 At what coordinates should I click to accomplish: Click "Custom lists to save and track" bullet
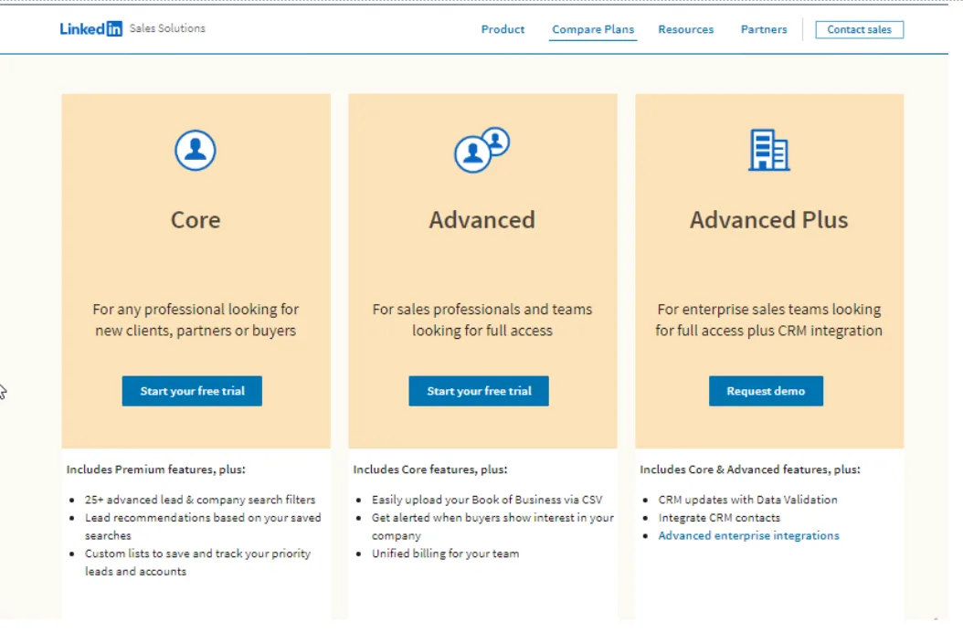[x=197, y=562]
